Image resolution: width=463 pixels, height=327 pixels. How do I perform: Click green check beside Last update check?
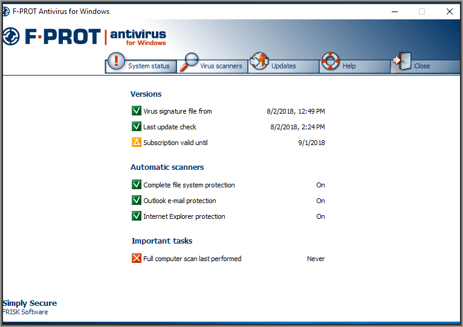[x=137, y=126]
